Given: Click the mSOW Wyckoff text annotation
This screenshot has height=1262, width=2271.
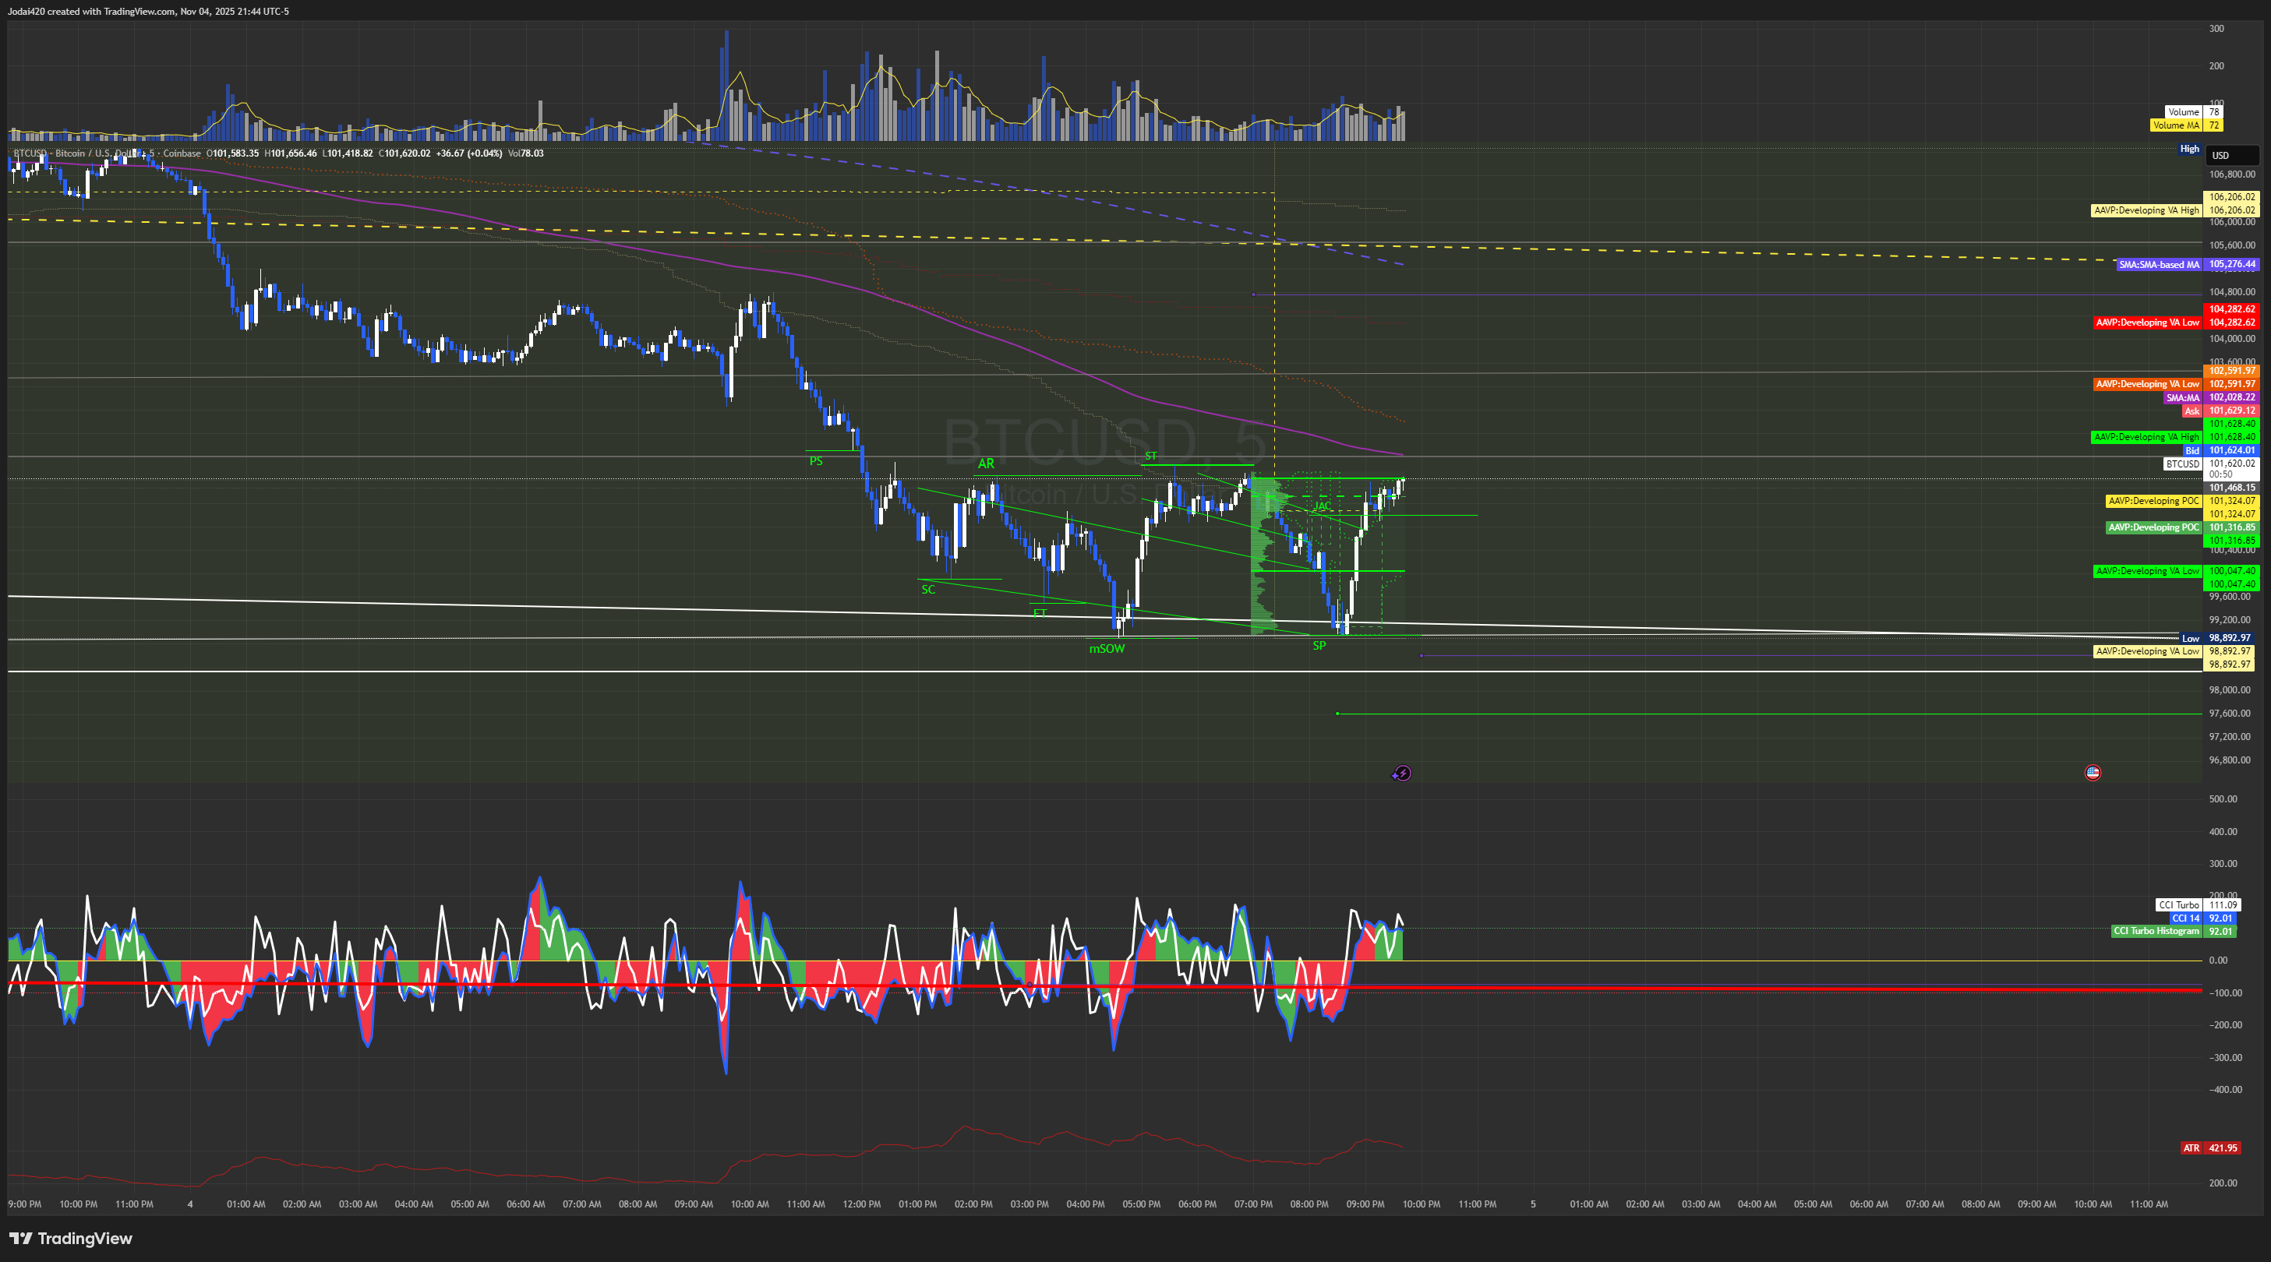Looking at the screenshot, I should tap(1107, 649).
